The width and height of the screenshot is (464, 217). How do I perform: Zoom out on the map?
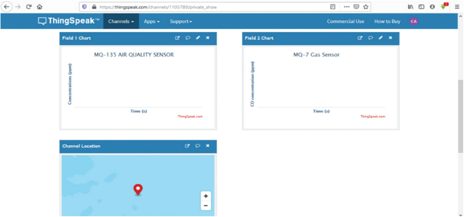tap(206, 206)
